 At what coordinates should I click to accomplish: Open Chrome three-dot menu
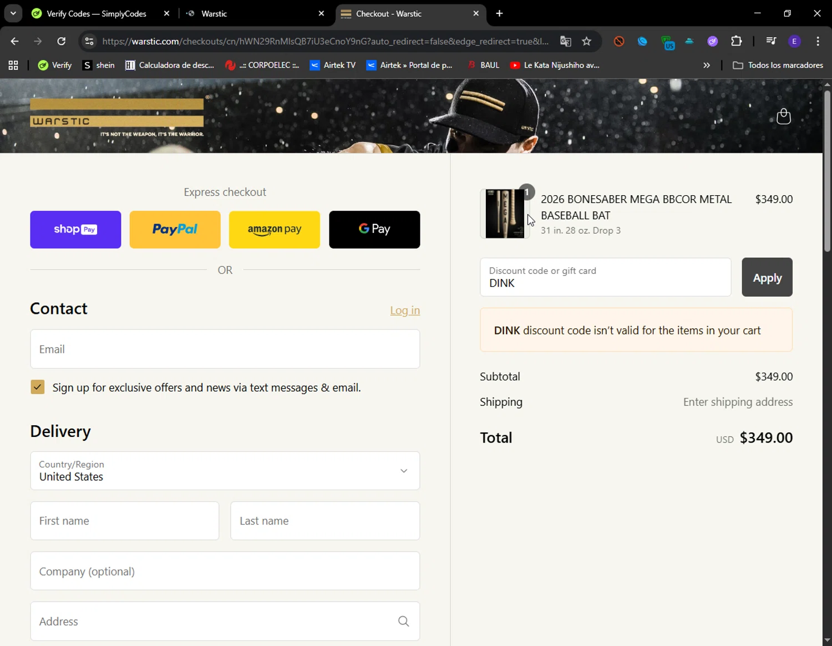[818, 41]
